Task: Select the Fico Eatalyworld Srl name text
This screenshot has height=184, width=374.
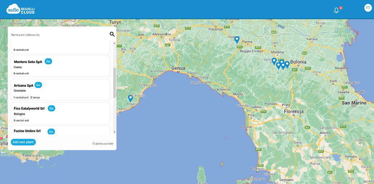Action: [29, 108]
